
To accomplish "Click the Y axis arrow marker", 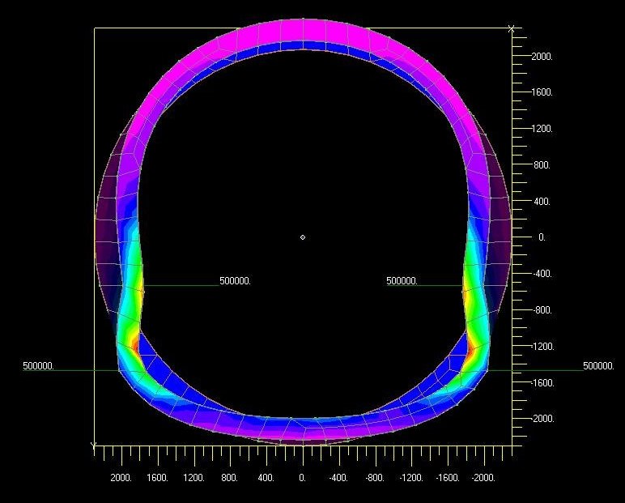I will click(94, 445).
